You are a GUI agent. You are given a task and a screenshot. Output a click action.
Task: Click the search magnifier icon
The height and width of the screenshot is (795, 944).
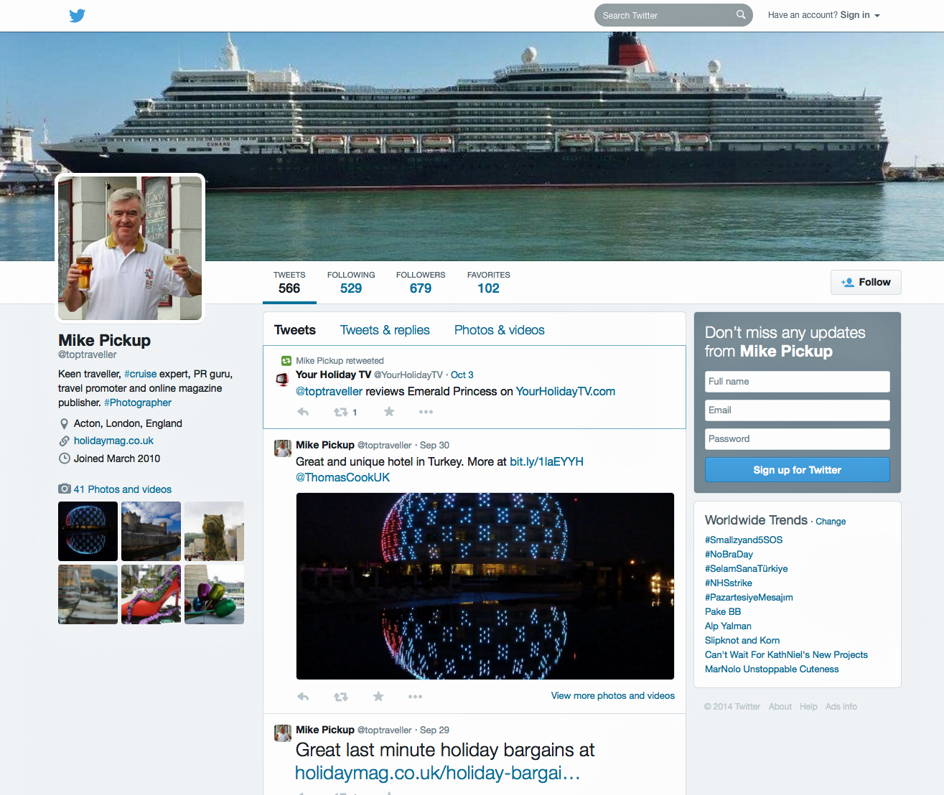pyautogui.click(x=740, y=15)
